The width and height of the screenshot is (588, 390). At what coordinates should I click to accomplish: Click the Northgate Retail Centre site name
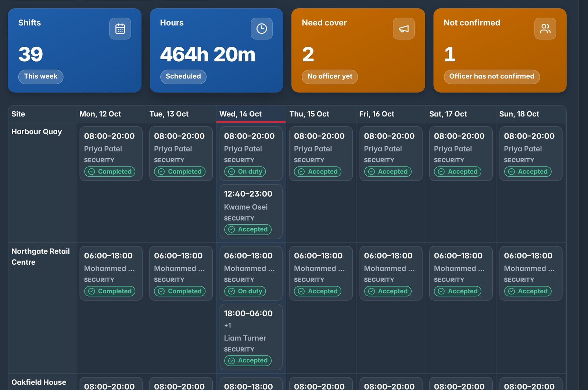click(x=40, y=257)
